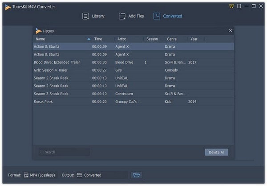Toggle sort arrow on Name column
Image resolution: width=267 pixels, height=186 pixels.
click(x=89, y=39)
